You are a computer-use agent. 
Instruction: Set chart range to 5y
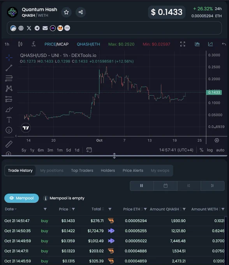pos(24,150)
